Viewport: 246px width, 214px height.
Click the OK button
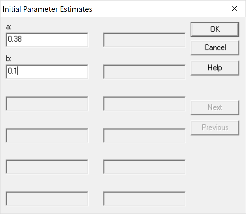tap(215, 29)
